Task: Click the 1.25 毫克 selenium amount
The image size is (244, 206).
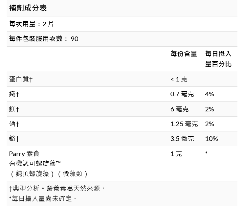Action: click(184, 124)
